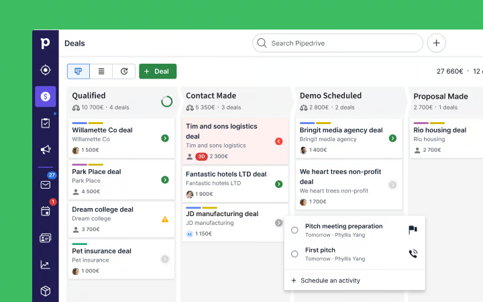Switch to forecast view
Screen dimensions: 483x302
(124, 72)
